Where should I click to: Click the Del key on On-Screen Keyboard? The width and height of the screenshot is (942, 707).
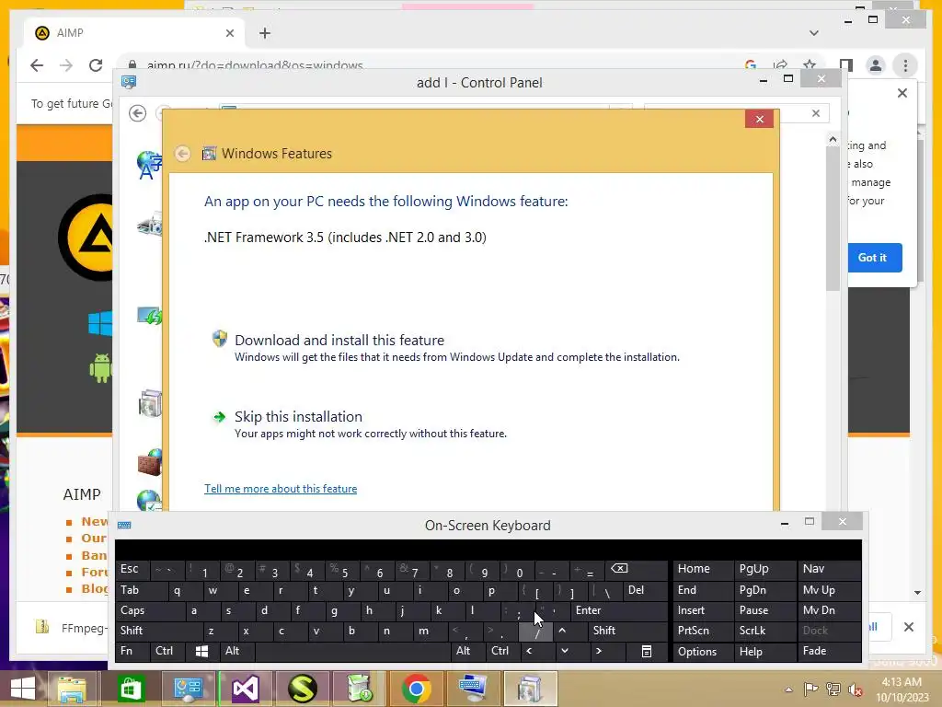645,590
